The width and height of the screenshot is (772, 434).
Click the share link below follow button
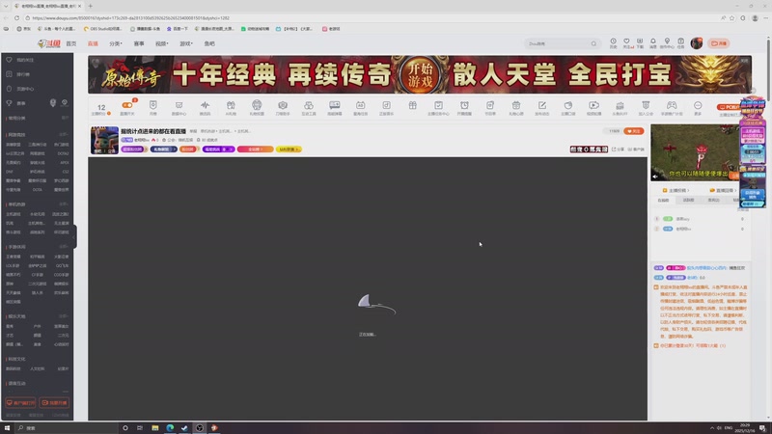click(x=618, y=149)
